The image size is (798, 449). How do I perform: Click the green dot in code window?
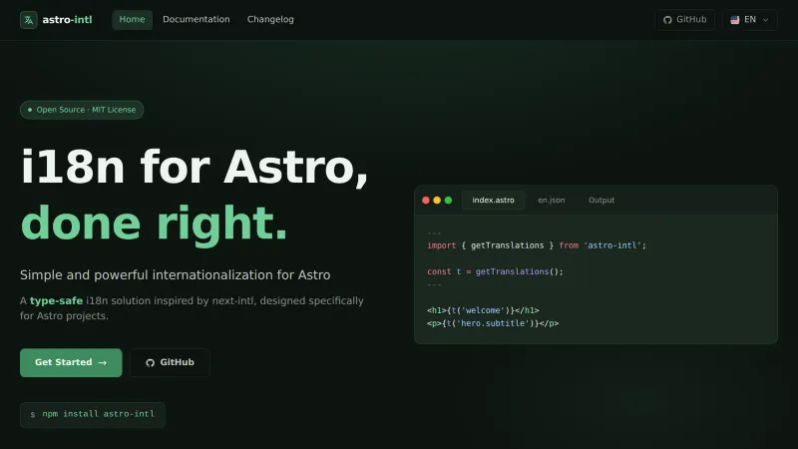click(x=448, y=200)
